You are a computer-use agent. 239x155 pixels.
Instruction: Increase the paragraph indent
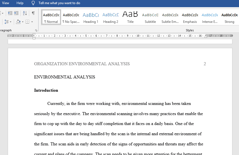[x=16, y=13]
